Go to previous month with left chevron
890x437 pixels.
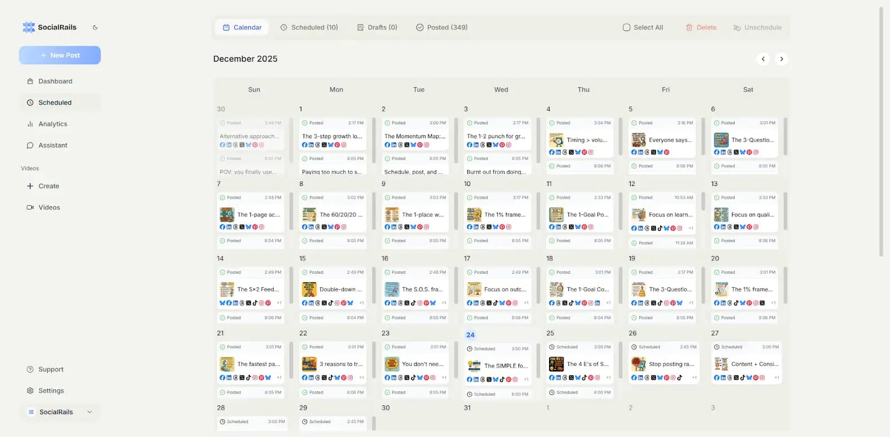click(x=763, y=59)
